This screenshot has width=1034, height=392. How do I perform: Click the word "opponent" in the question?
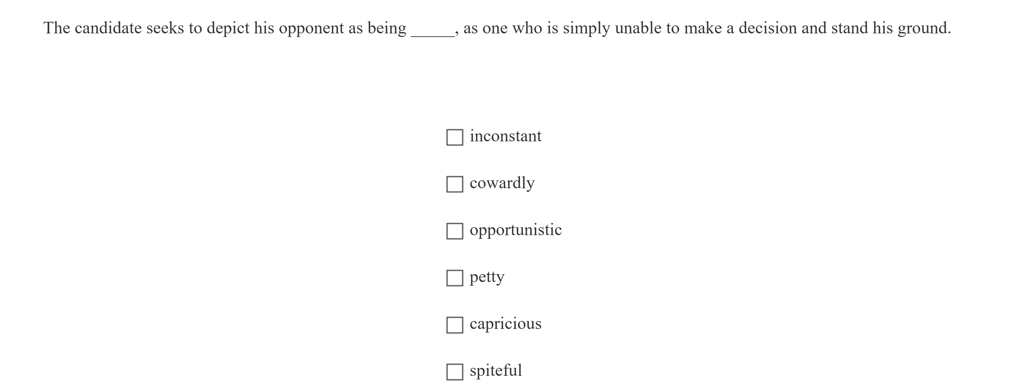[x=311, y=29]
